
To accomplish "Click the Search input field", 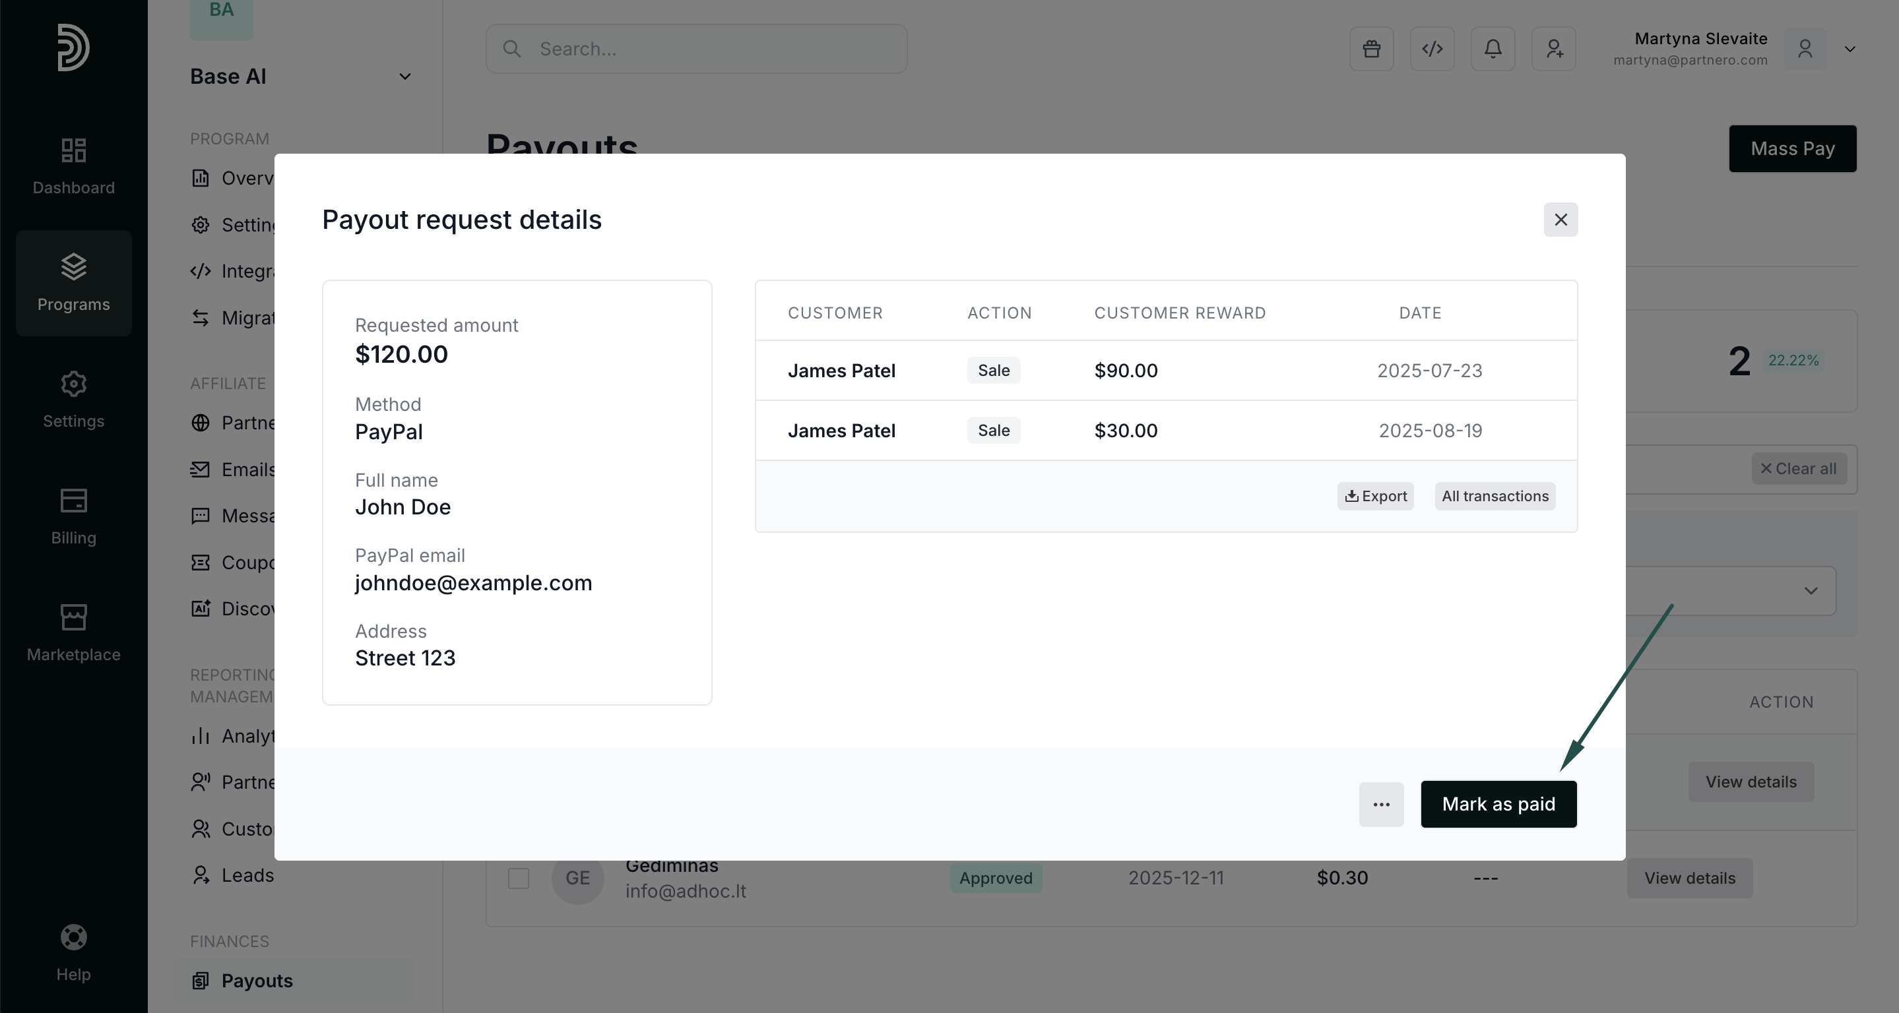I will 696,49.
